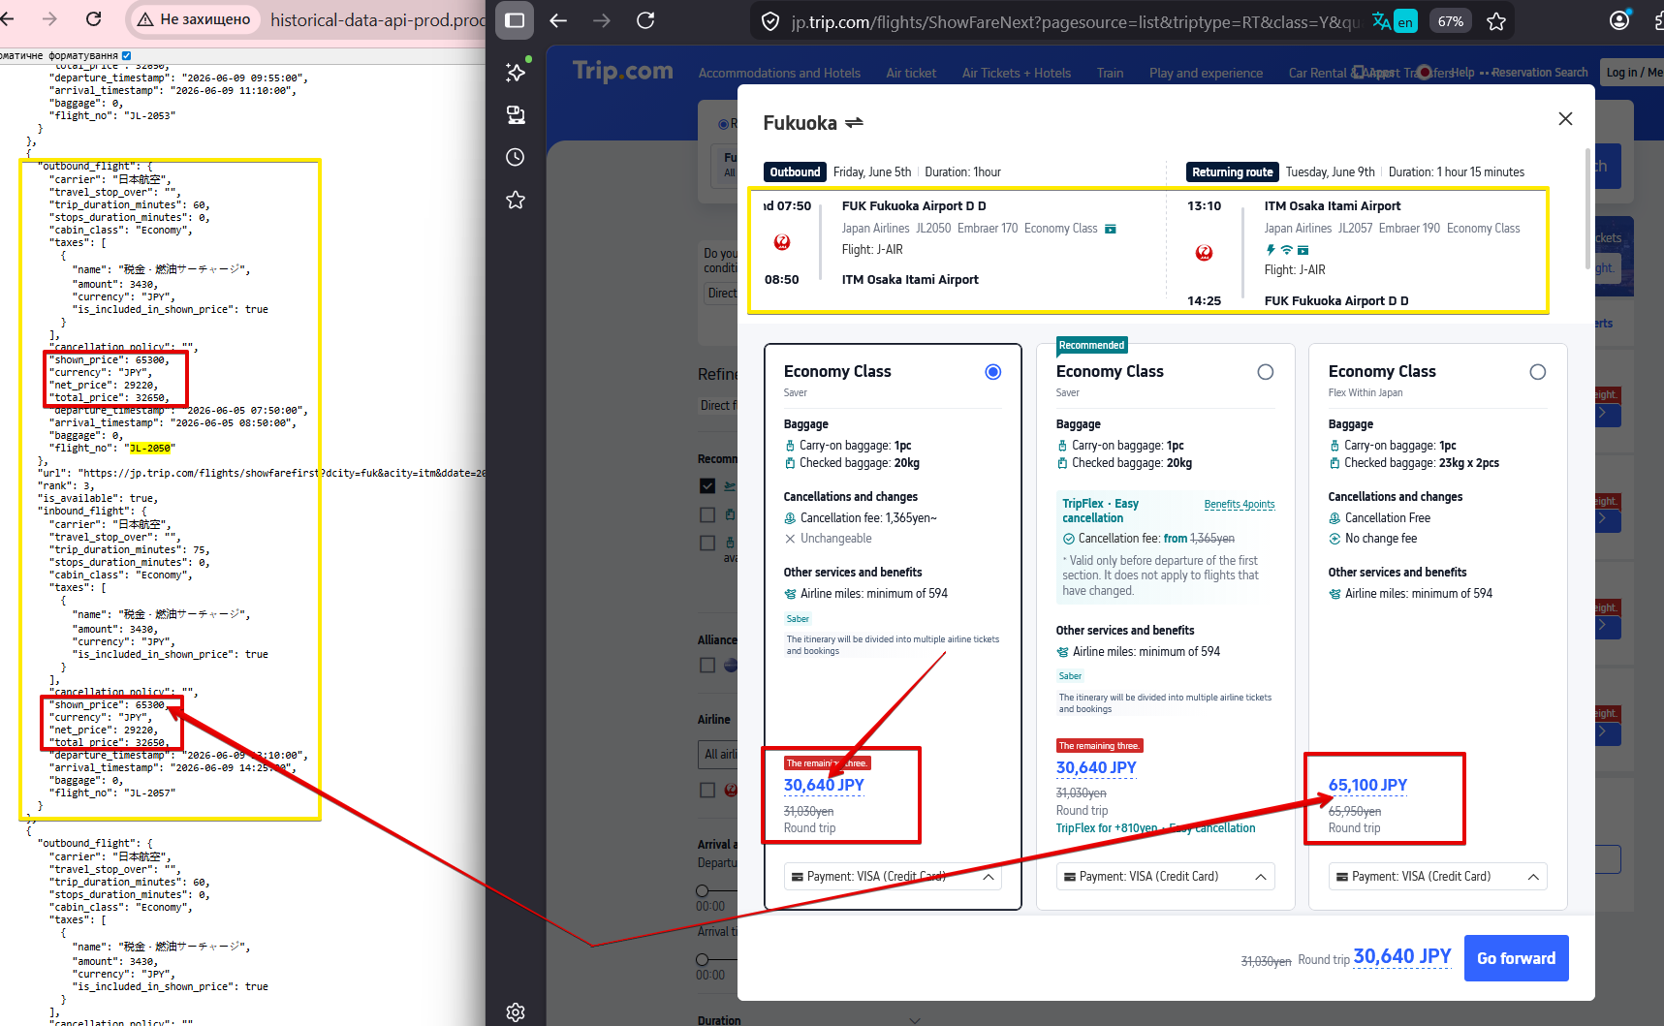Click the power outlet amenity icon on return flight
This screenshot has height=1026, width=1664.
1271,250
